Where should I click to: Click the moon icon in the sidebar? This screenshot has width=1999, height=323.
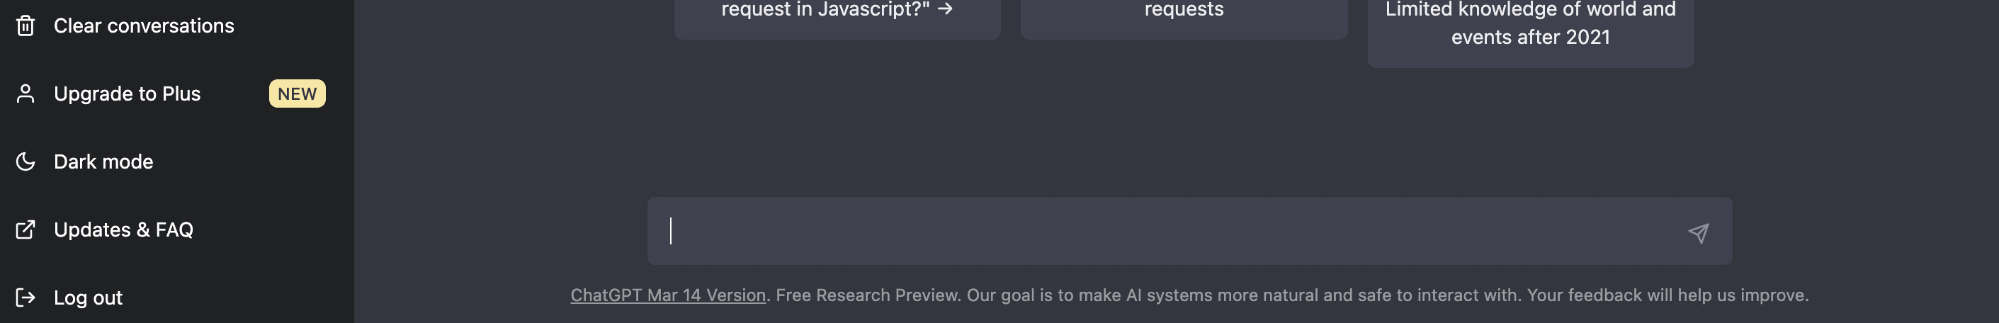point(26,161)
